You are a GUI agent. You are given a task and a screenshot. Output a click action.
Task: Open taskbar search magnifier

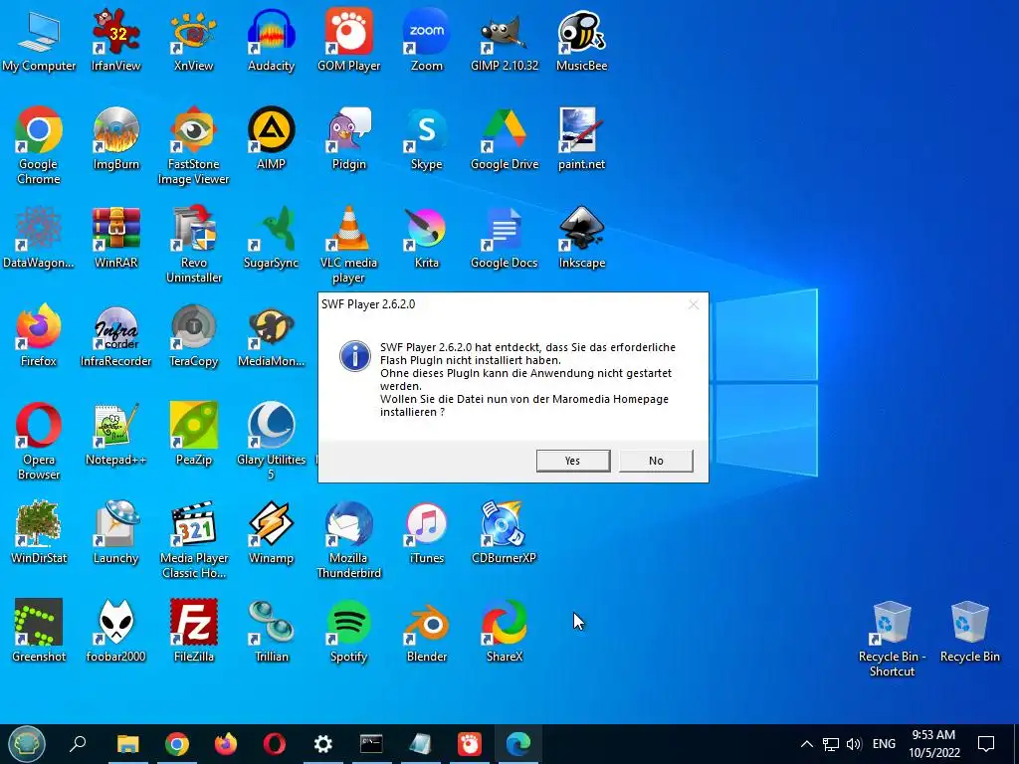pos(78,744)
